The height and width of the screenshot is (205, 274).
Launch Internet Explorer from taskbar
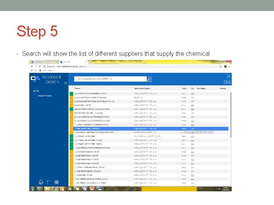(x=40, y=189)
